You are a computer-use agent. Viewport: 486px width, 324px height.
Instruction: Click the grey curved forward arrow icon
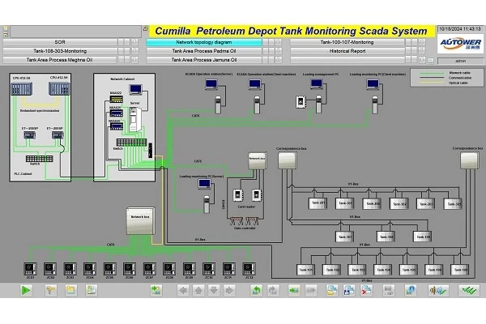tap(272, 290)
